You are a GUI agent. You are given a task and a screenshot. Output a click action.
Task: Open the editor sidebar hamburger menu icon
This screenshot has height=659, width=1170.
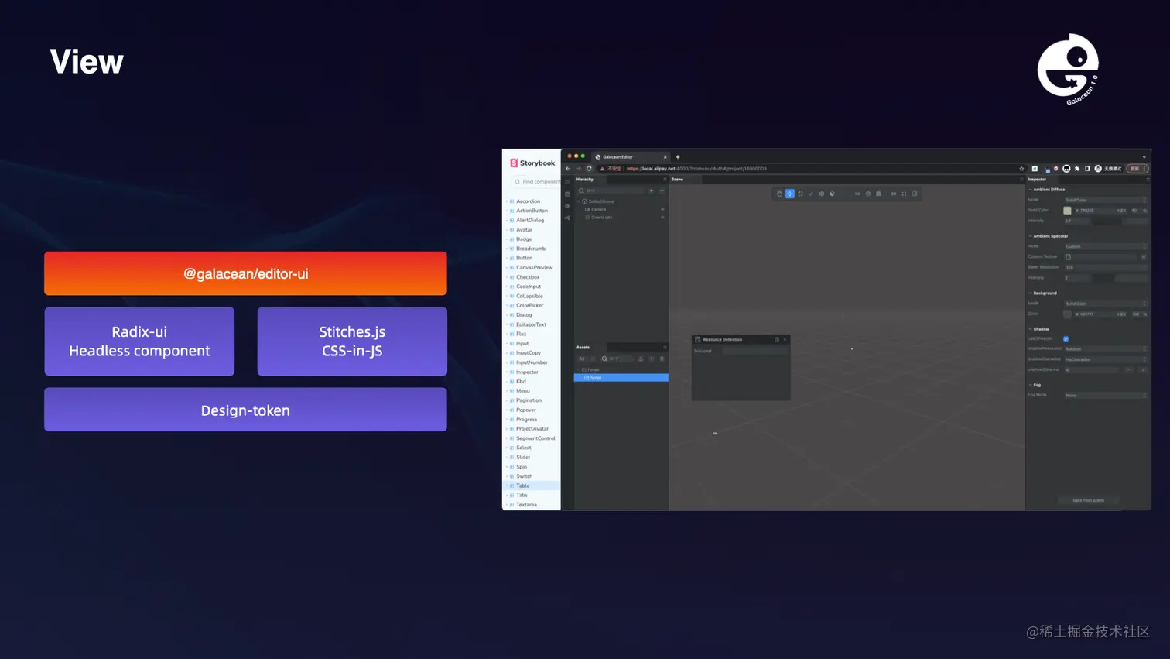click(567, 183)
